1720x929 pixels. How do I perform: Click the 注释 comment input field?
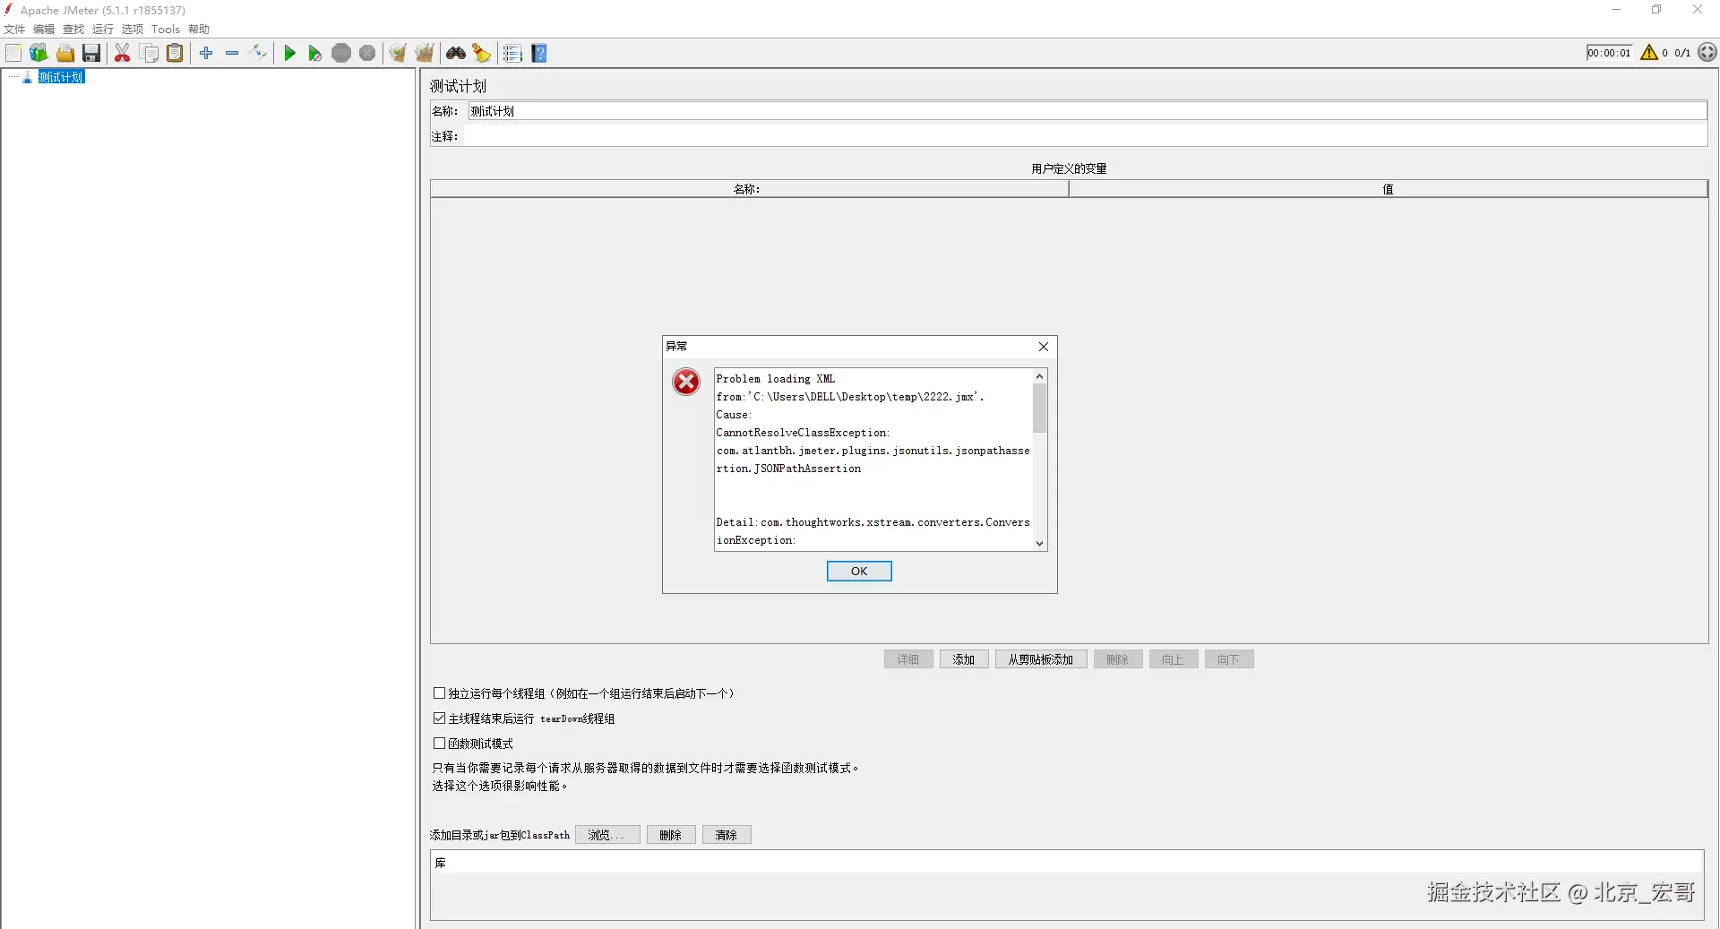[x=1085, y=136]
